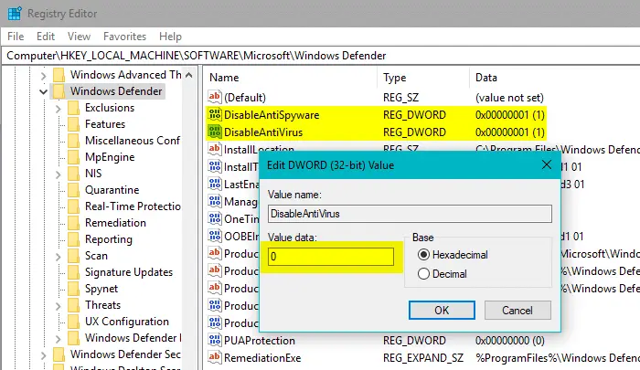Click the DisableAntiSpyware DWORD icon
Viewport: 640px width, 370px height.
215,114
